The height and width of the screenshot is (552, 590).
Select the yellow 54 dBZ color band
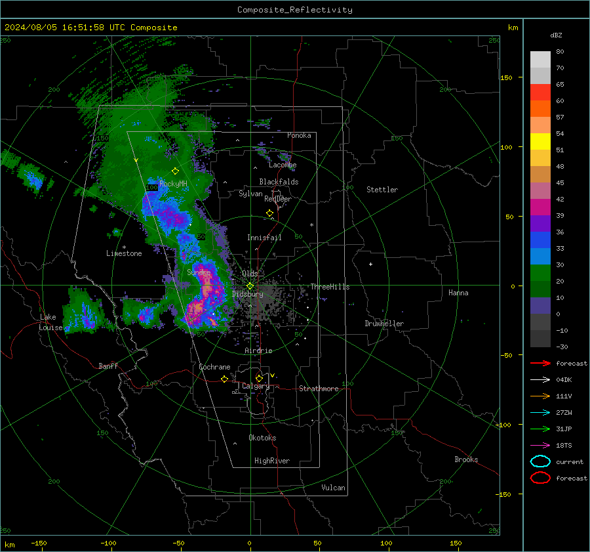(540, 141)
